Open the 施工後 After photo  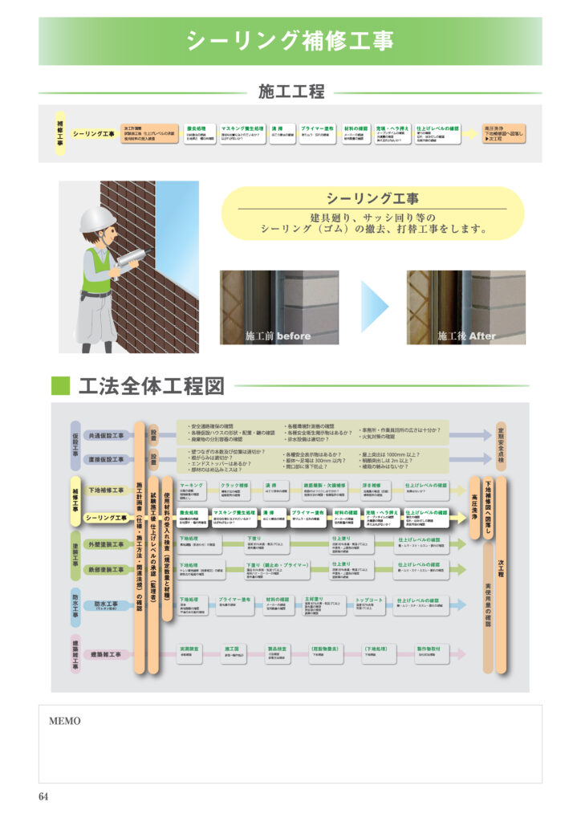tap(465, 307)
